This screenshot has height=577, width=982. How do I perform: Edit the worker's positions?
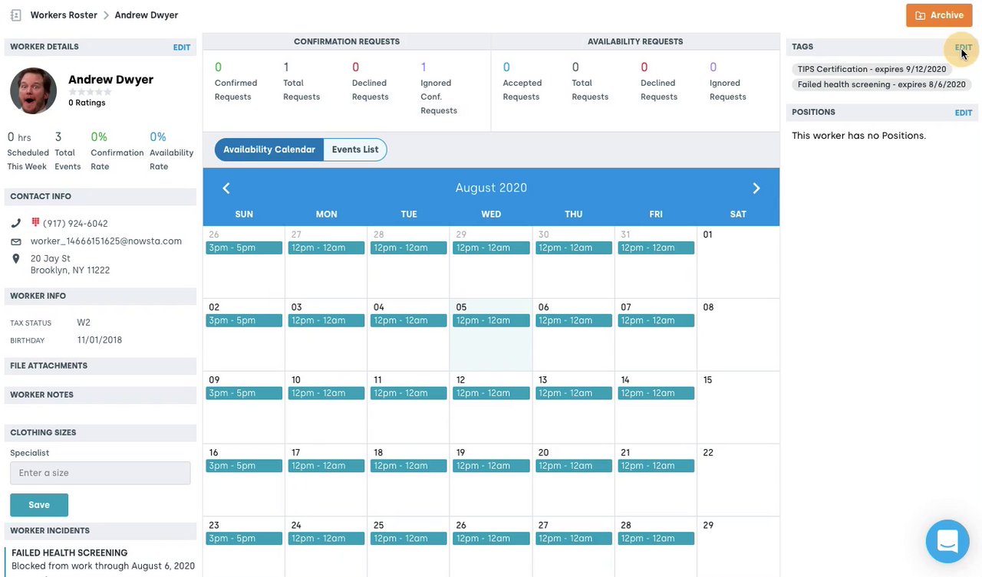(x=963, y=113)
